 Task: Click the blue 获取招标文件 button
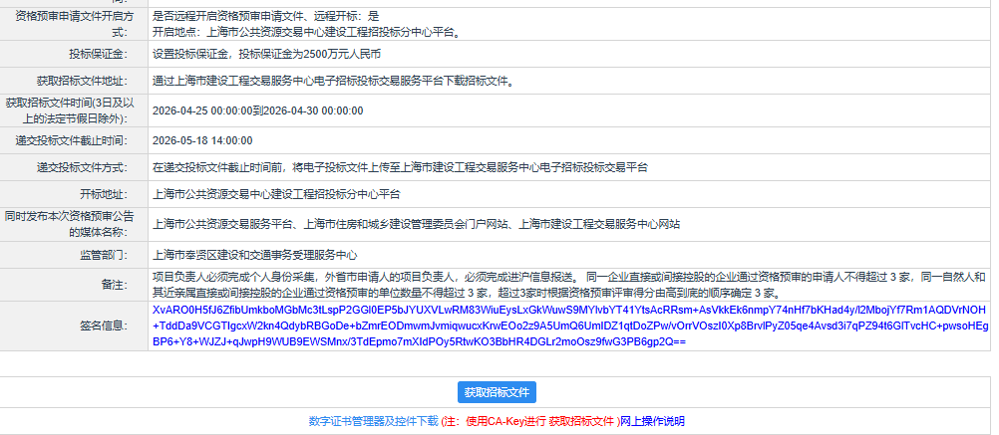tap(497, 392)
